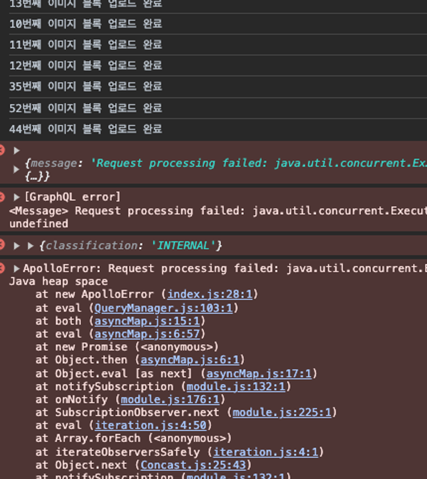Screen dimensions: 427x479
Task: Expand the ApolloError stack trace entry
Action: pos(16,268)
